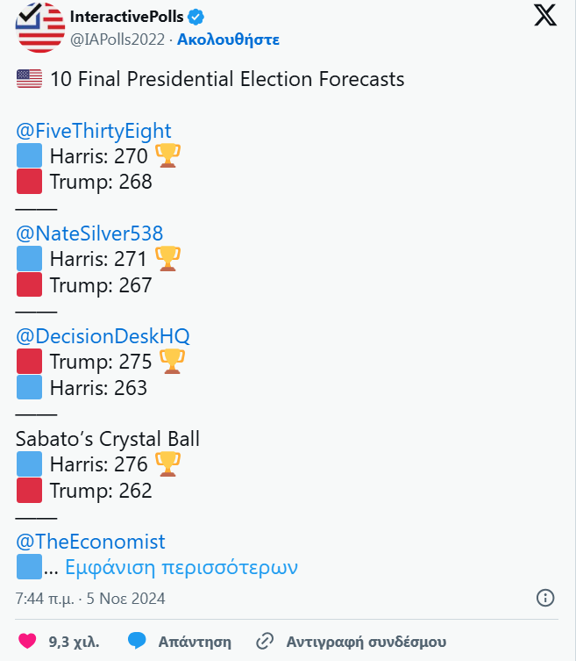The image size is (576, 661).
Task: Click the copy link chain icon
Action: pyautogui.click(x=265, y=641)
